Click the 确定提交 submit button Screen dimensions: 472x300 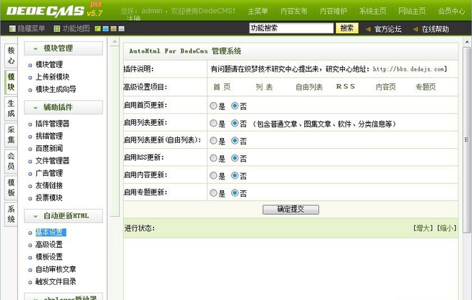pos(290,209)
